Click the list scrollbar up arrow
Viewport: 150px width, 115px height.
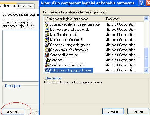[146, 19]
